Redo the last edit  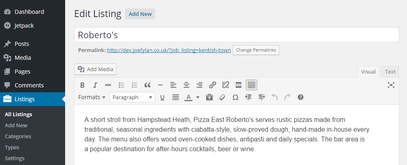pyautogui.click(x=288, y=98)
